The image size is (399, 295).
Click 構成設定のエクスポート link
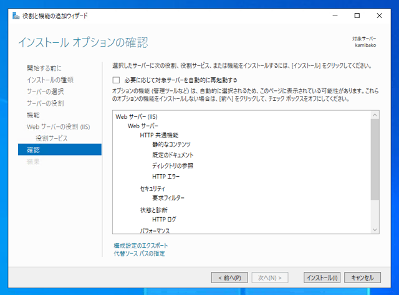point(141,245)
